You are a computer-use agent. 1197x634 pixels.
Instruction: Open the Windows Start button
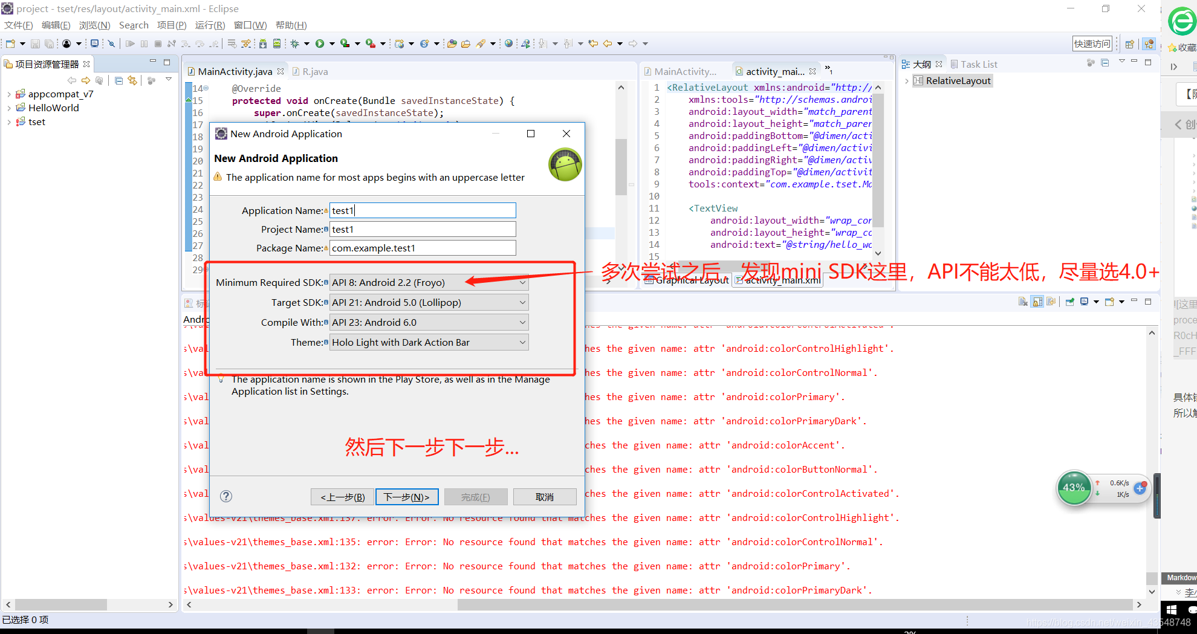point(1172,610)
